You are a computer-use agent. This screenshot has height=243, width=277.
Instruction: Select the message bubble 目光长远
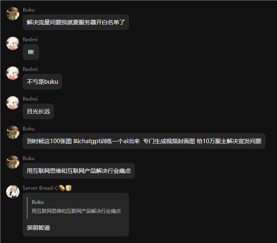point(38,111)
